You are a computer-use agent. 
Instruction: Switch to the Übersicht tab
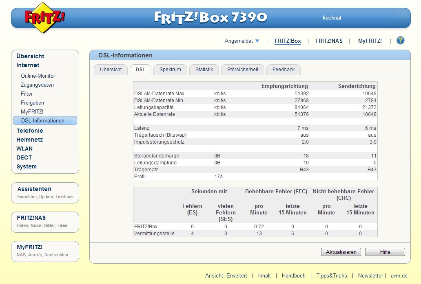(111, 70)
